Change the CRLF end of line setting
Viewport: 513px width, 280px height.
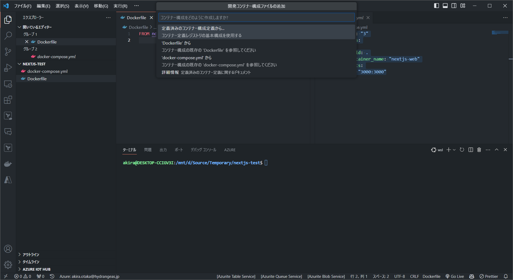click(414, 276)
